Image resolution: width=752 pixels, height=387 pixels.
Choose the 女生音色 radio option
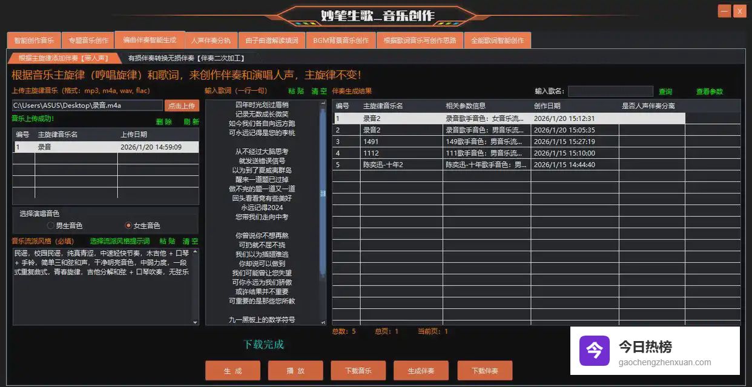128,226
